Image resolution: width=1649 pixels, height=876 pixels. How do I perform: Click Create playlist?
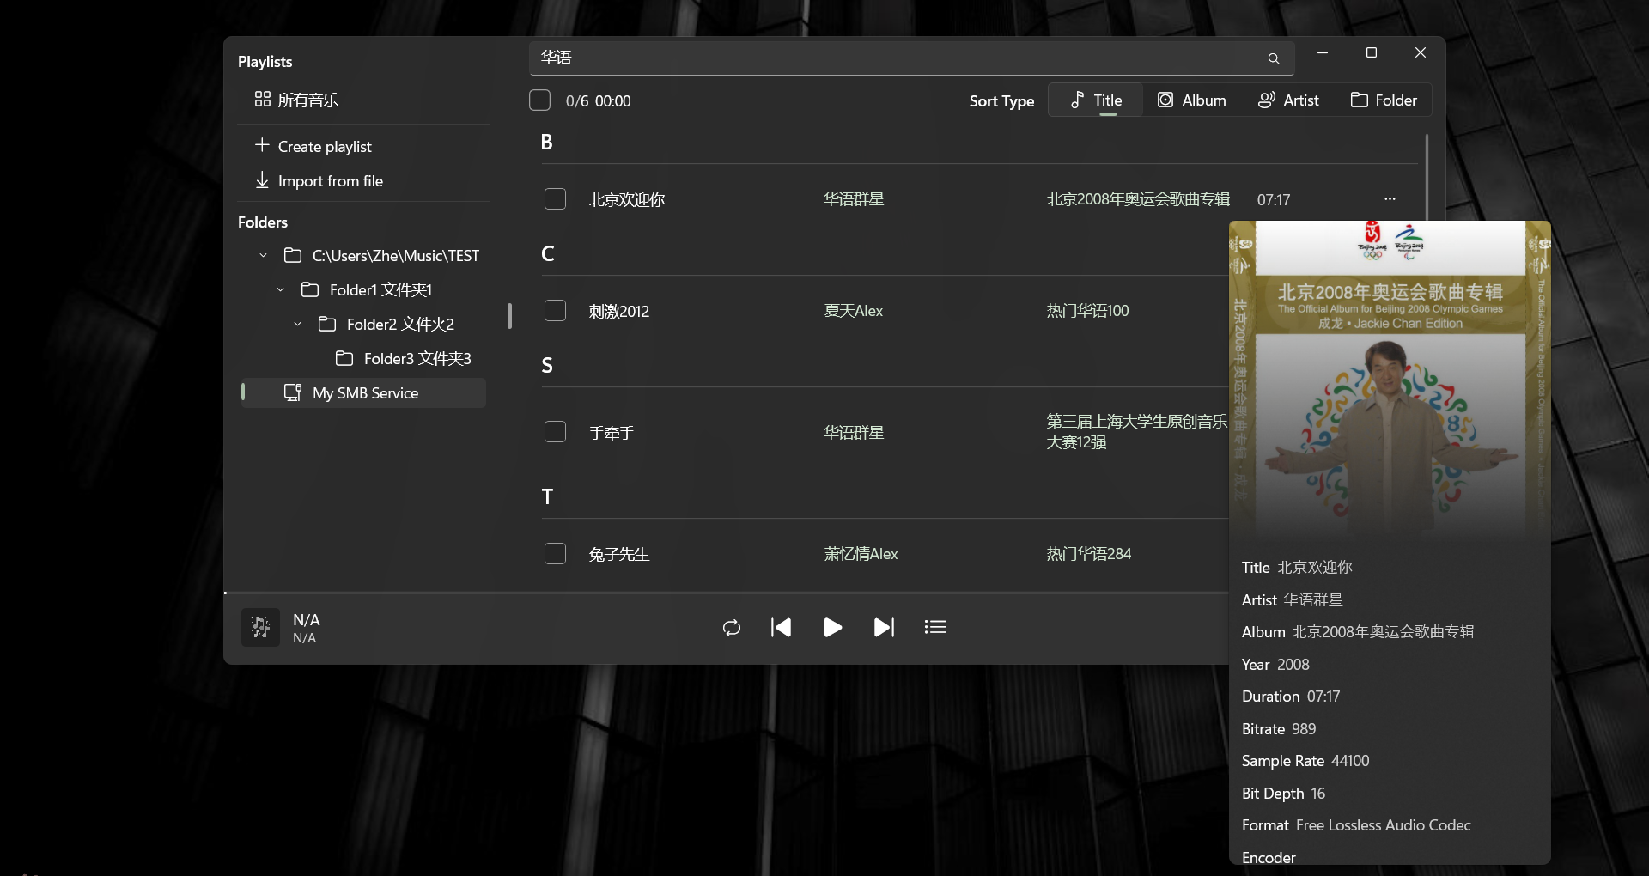click(x=324, y=147)
